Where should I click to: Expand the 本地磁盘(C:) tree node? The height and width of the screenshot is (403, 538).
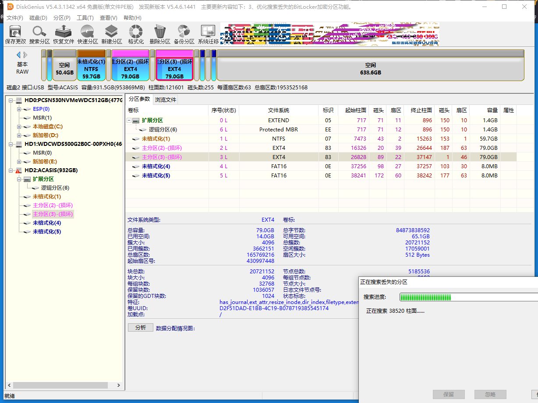pos(19,127)
